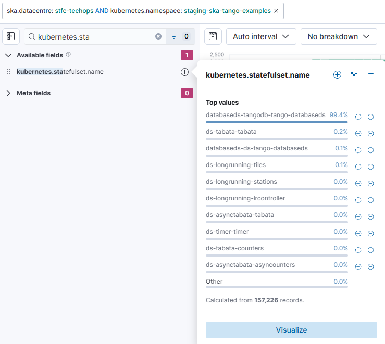Click the Available fields count badge 1
The image size is (385, 344).
pyautogui.click(x=187, y=55)
